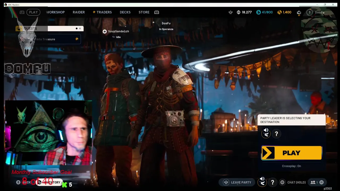Click the party leader destination message banner

pos(291,120)
